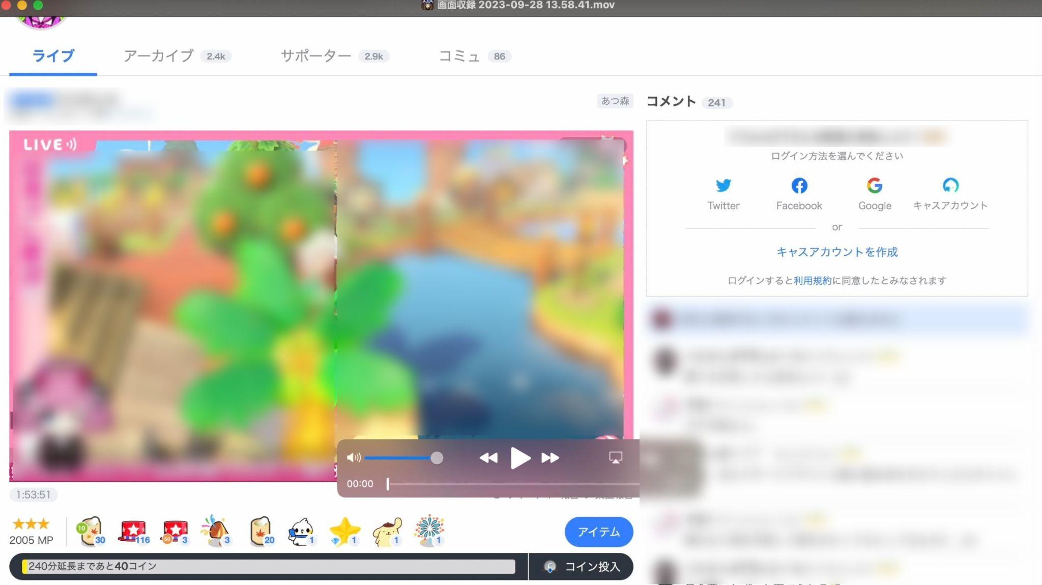Open the 利用規約 link
Screen dimensions: 1042x585
coord(812,280)
